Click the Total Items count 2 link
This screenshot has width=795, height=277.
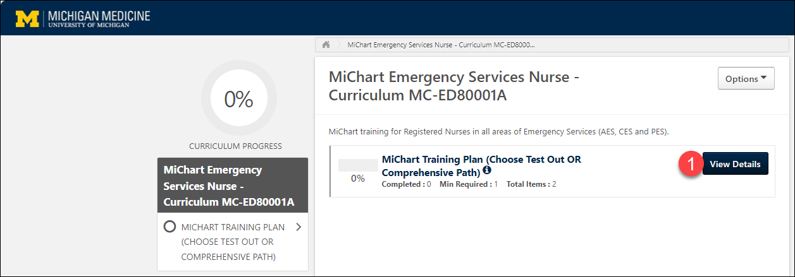click(x=554, y=184)
